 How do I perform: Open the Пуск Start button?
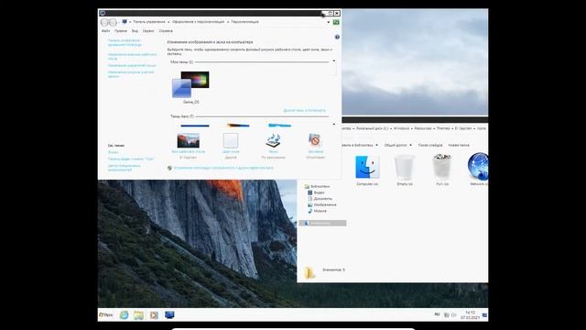(x=106, y=315)
